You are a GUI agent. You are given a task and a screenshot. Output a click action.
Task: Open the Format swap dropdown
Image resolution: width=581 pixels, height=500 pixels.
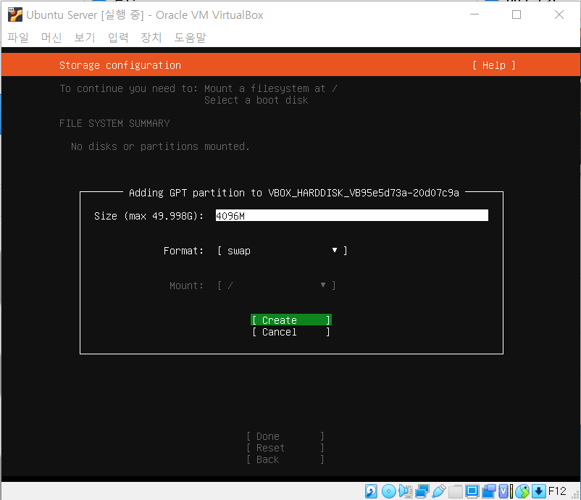tap(283, 251)
